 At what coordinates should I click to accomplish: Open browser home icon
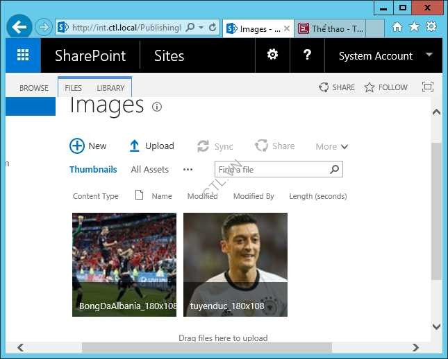tap(397, 27)
